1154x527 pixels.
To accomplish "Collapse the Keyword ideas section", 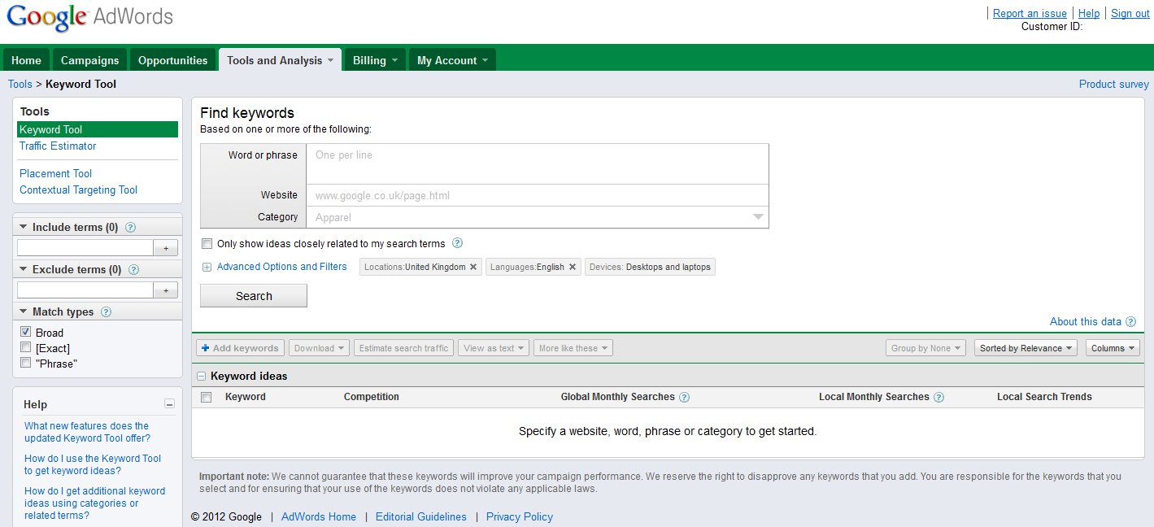I will pyautogui.click(x=201, y=377).
